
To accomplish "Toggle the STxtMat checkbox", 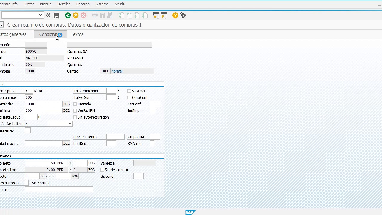I will tap(129, 91).
